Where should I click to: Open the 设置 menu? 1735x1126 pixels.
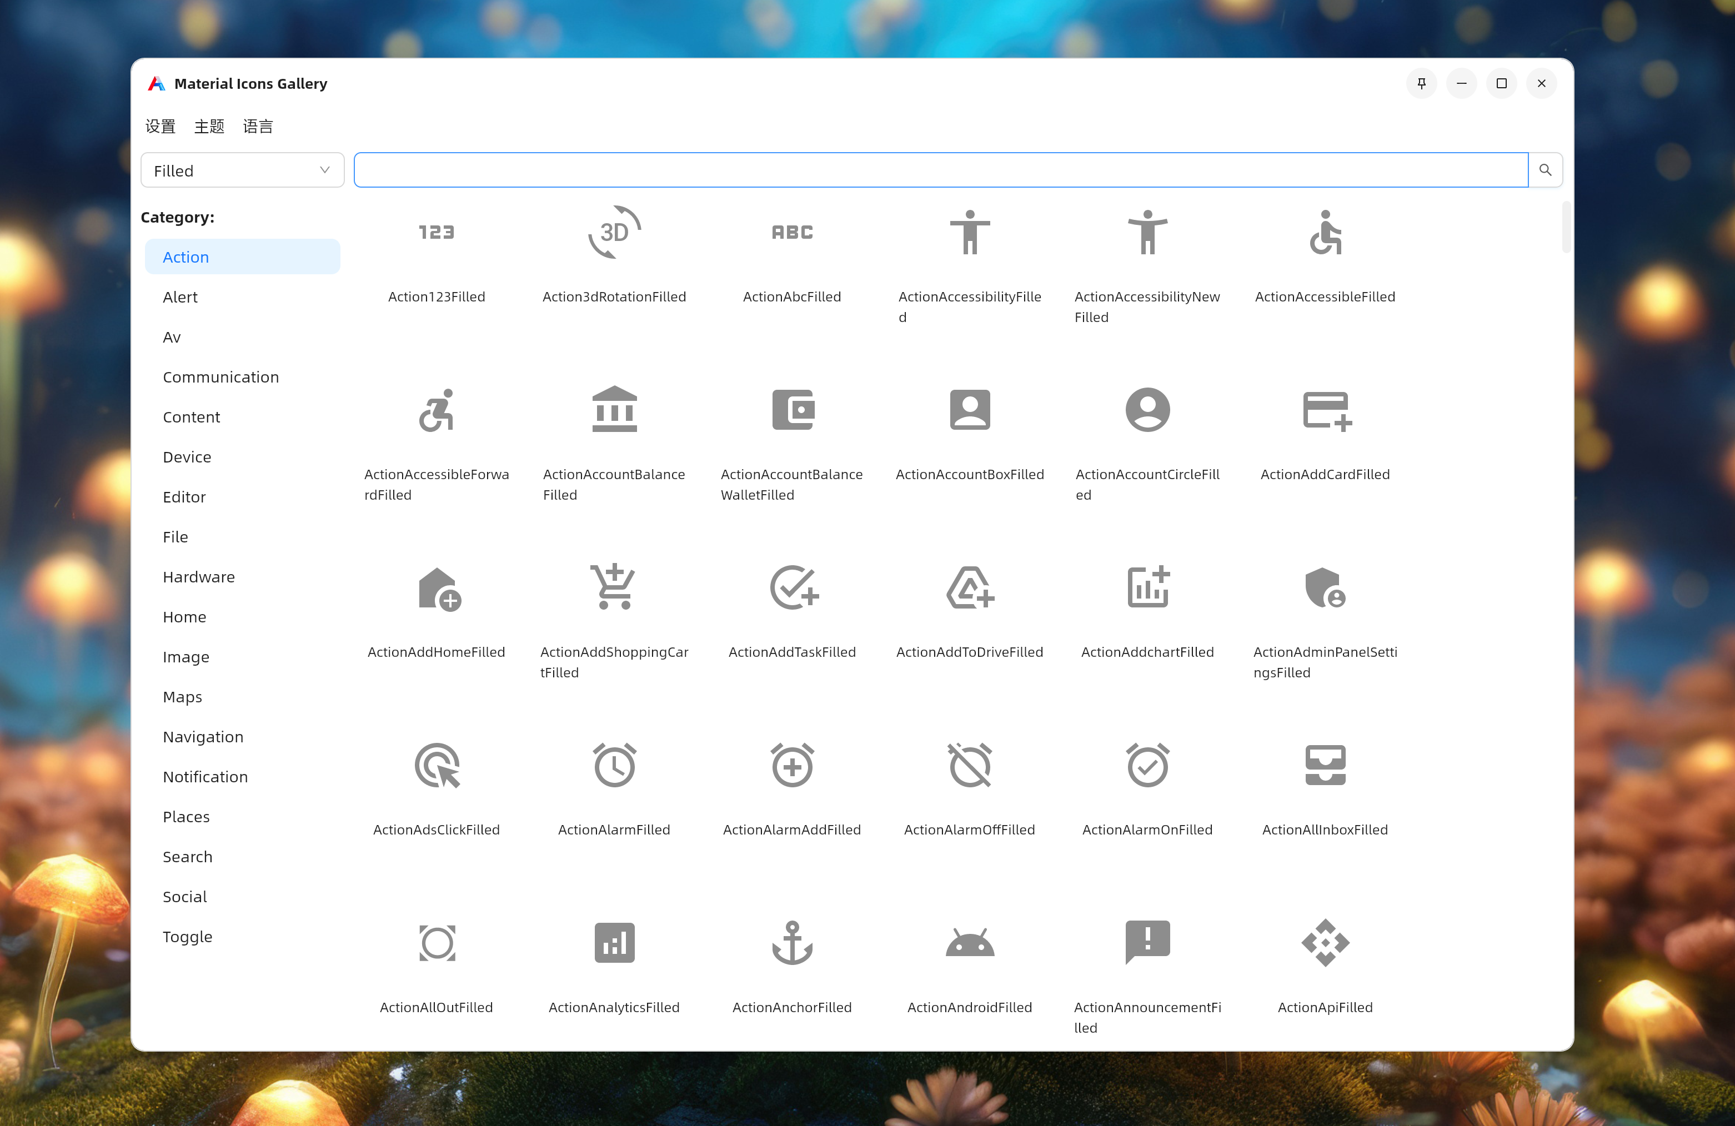(x=161, y=125)
